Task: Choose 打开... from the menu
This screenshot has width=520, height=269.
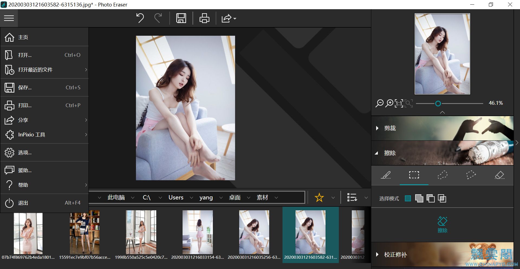Action: pyautogui.click(x=44, y=55)
